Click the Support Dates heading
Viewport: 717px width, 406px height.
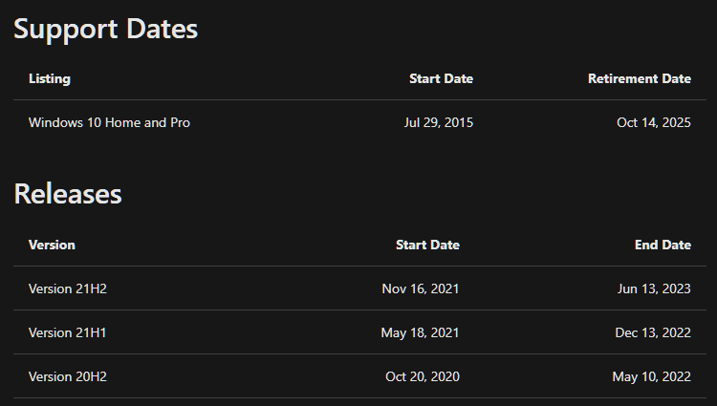105,30
